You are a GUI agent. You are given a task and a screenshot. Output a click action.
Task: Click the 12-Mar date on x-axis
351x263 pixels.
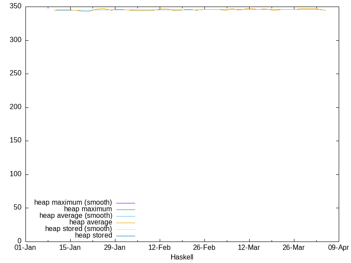point(249,248)
